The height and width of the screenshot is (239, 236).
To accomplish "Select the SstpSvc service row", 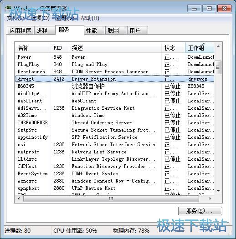I will (x=114, y=130).
